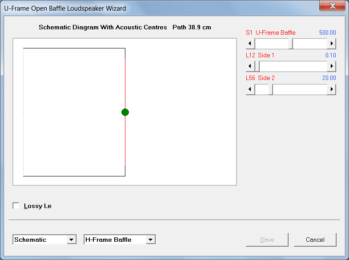Click the disabled Save button
The height and width of the screenshot is (260, 349).
(267, 240)
